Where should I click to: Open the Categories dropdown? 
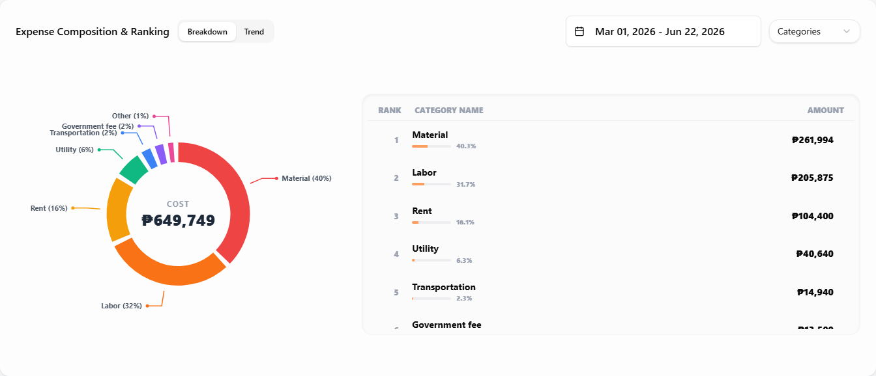(815, 31)
